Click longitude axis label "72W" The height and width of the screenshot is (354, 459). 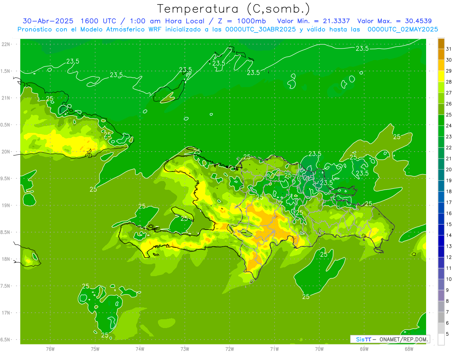coord(229,349)
